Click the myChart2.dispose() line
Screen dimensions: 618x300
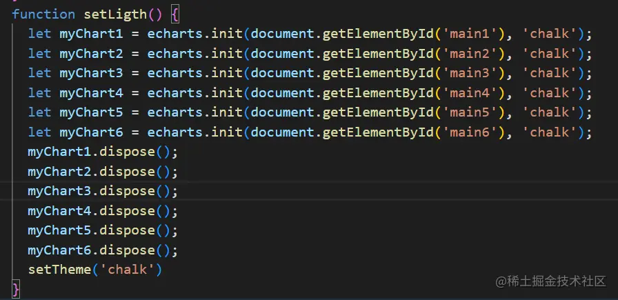point(103,172)
